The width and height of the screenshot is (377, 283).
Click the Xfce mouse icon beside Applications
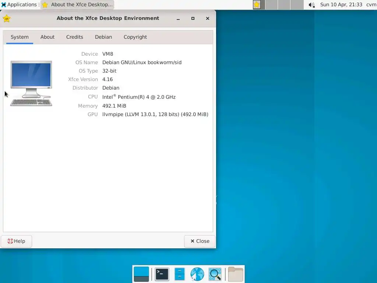4,4
